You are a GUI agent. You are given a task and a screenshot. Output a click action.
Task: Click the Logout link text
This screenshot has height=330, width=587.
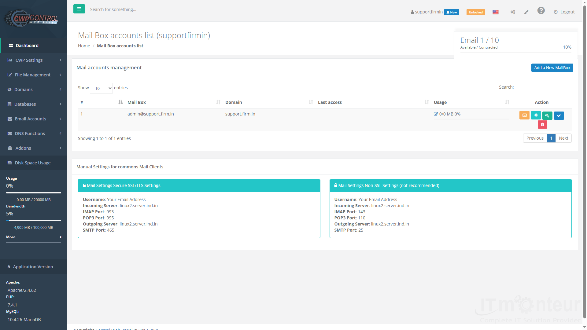[x=567, y=12]
